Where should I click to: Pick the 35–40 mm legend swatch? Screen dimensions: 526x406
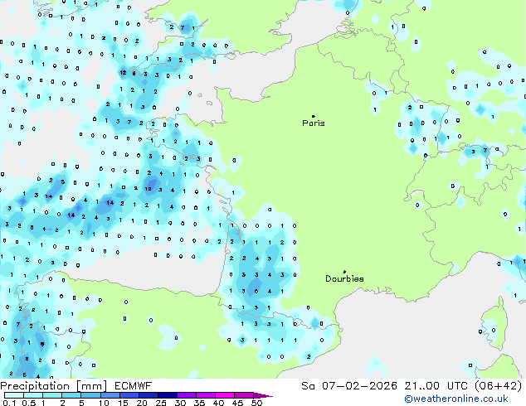click(x=206, y=395)
